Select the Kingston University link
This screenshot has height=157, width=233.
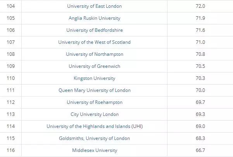coord(94,78)
